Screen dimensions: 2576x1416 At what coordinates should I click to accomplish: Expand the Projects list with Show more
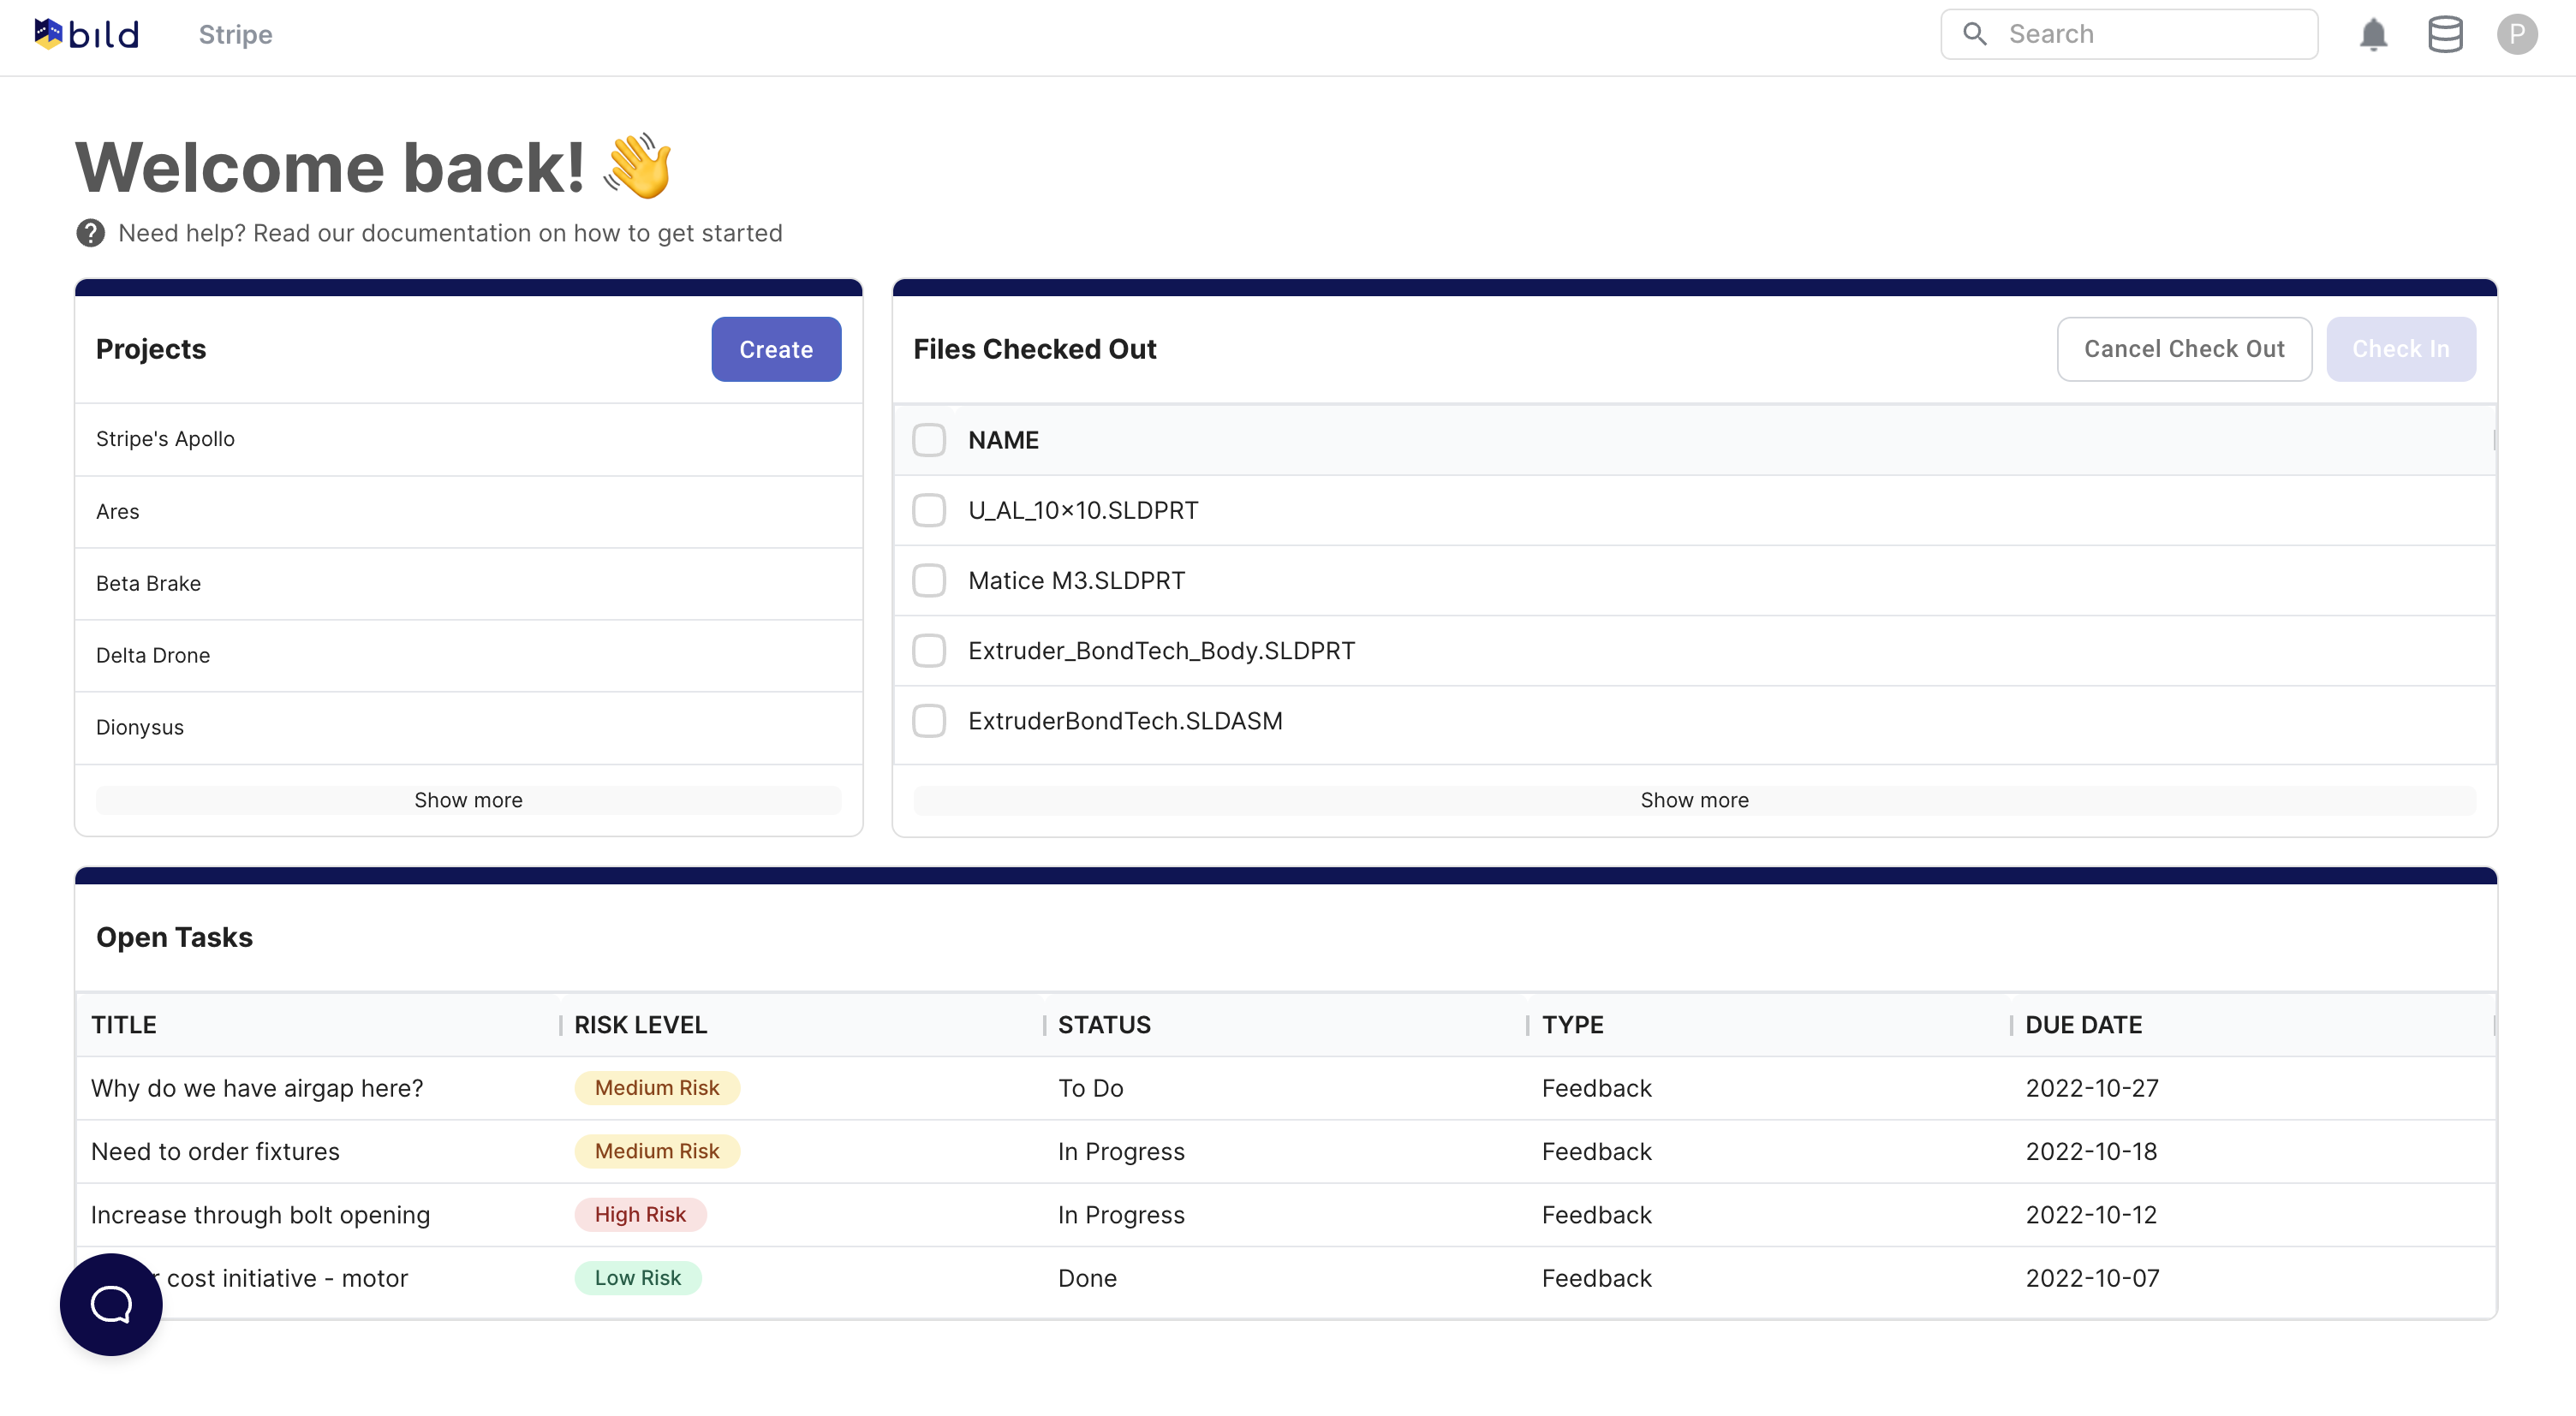coord(468,800)
